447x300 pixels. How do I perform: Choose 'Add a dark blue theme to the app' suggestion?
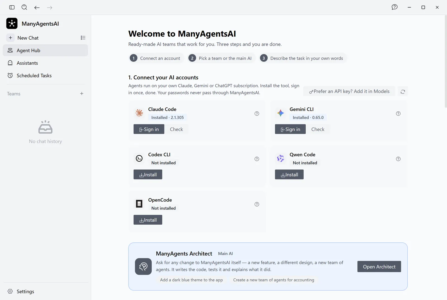tap(191, 280)
